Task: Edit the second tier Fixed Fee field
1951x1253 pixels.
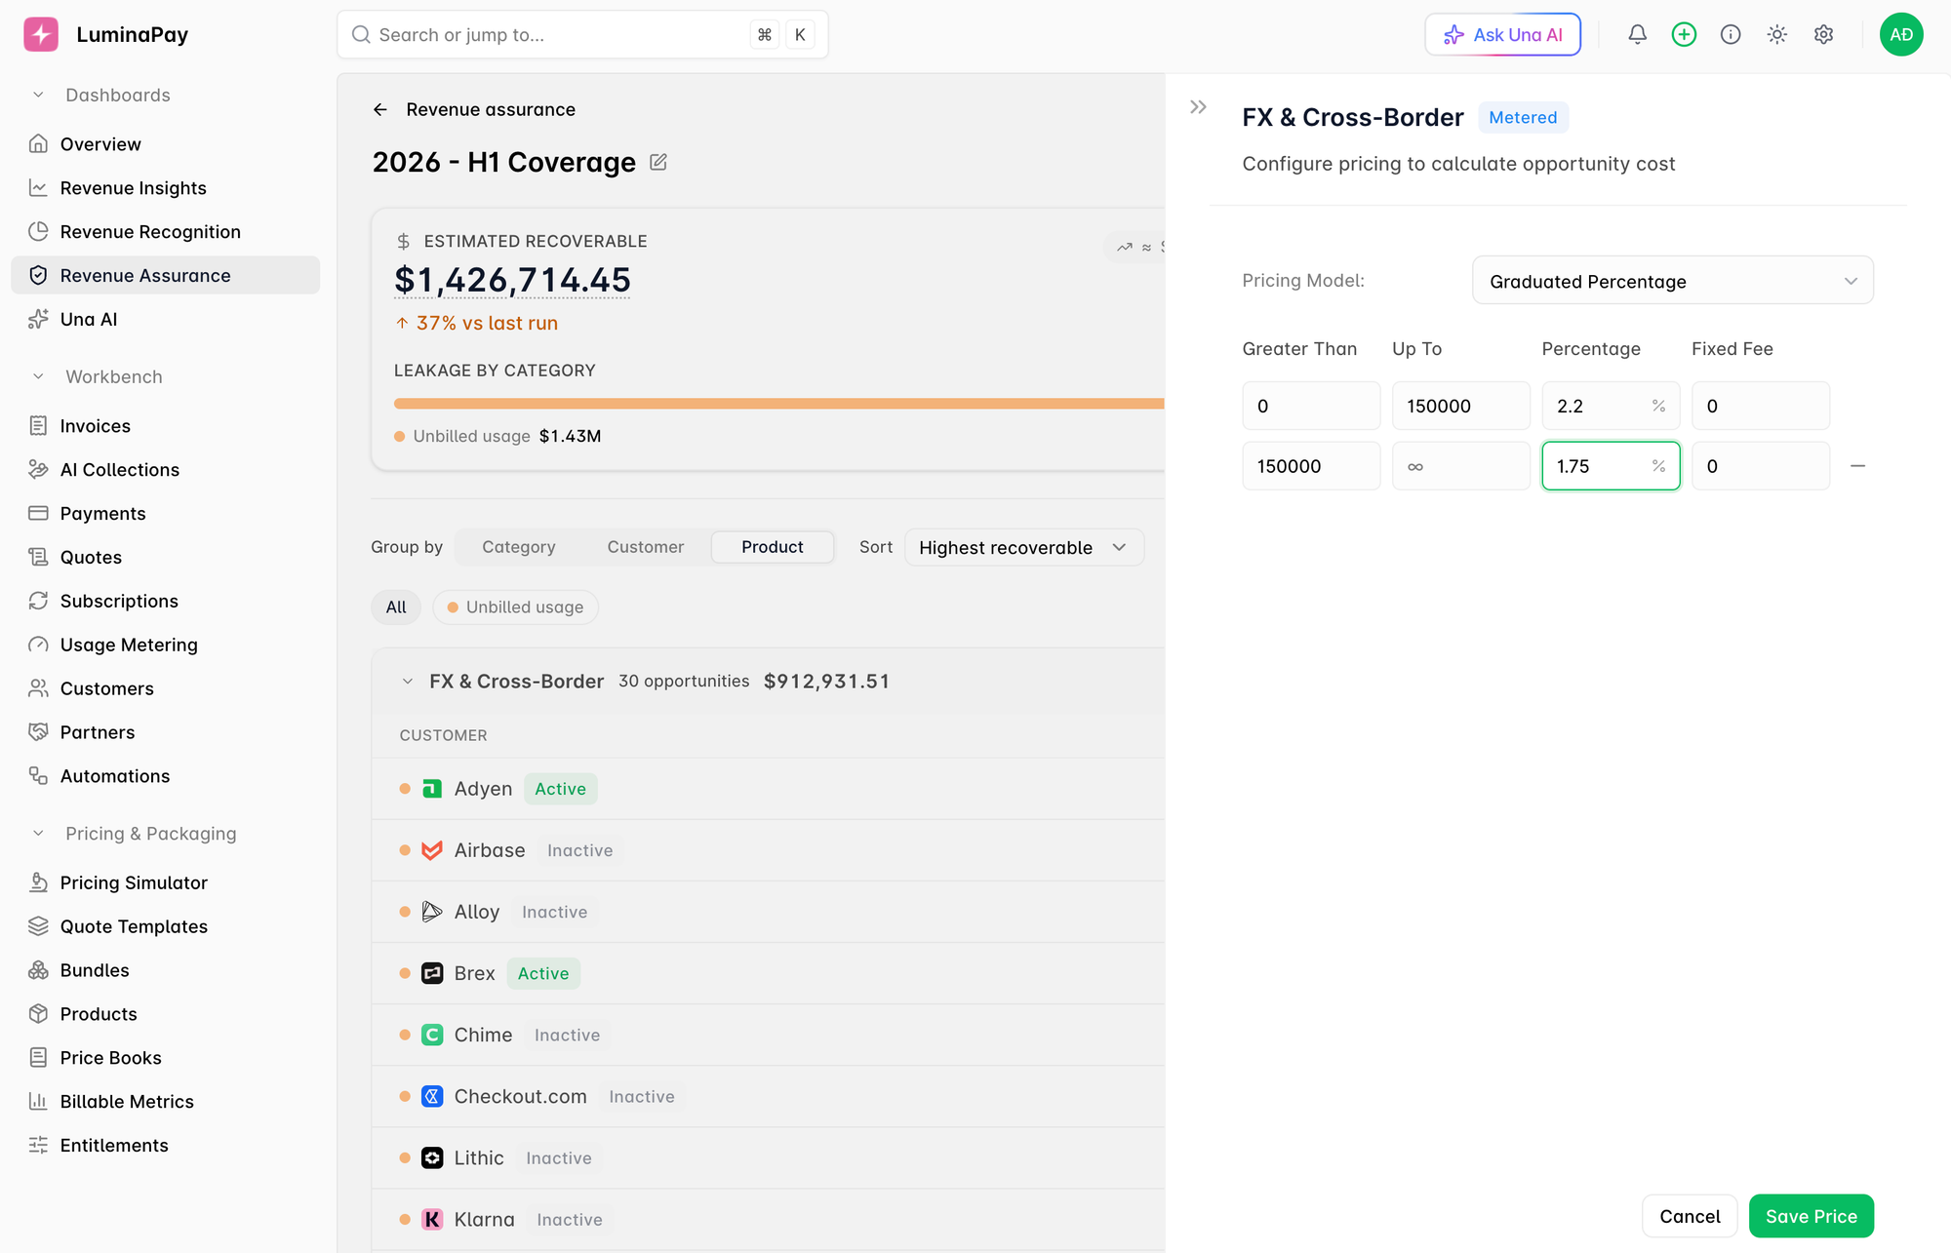Action: (x=1760, y=466)
